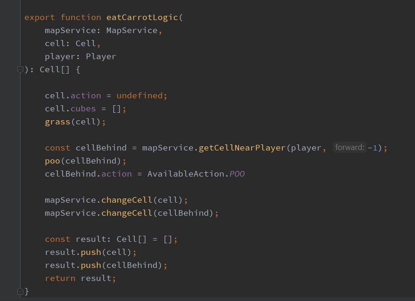Screen dimensions: 415x301
Task: Click the 'cellBehind' variable declaration
Action: [101, 148]
